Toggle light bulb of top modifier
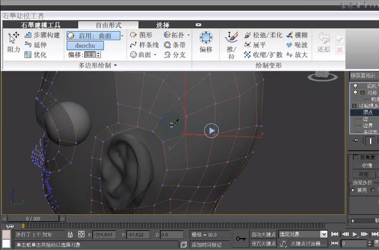 coord(355,86)
